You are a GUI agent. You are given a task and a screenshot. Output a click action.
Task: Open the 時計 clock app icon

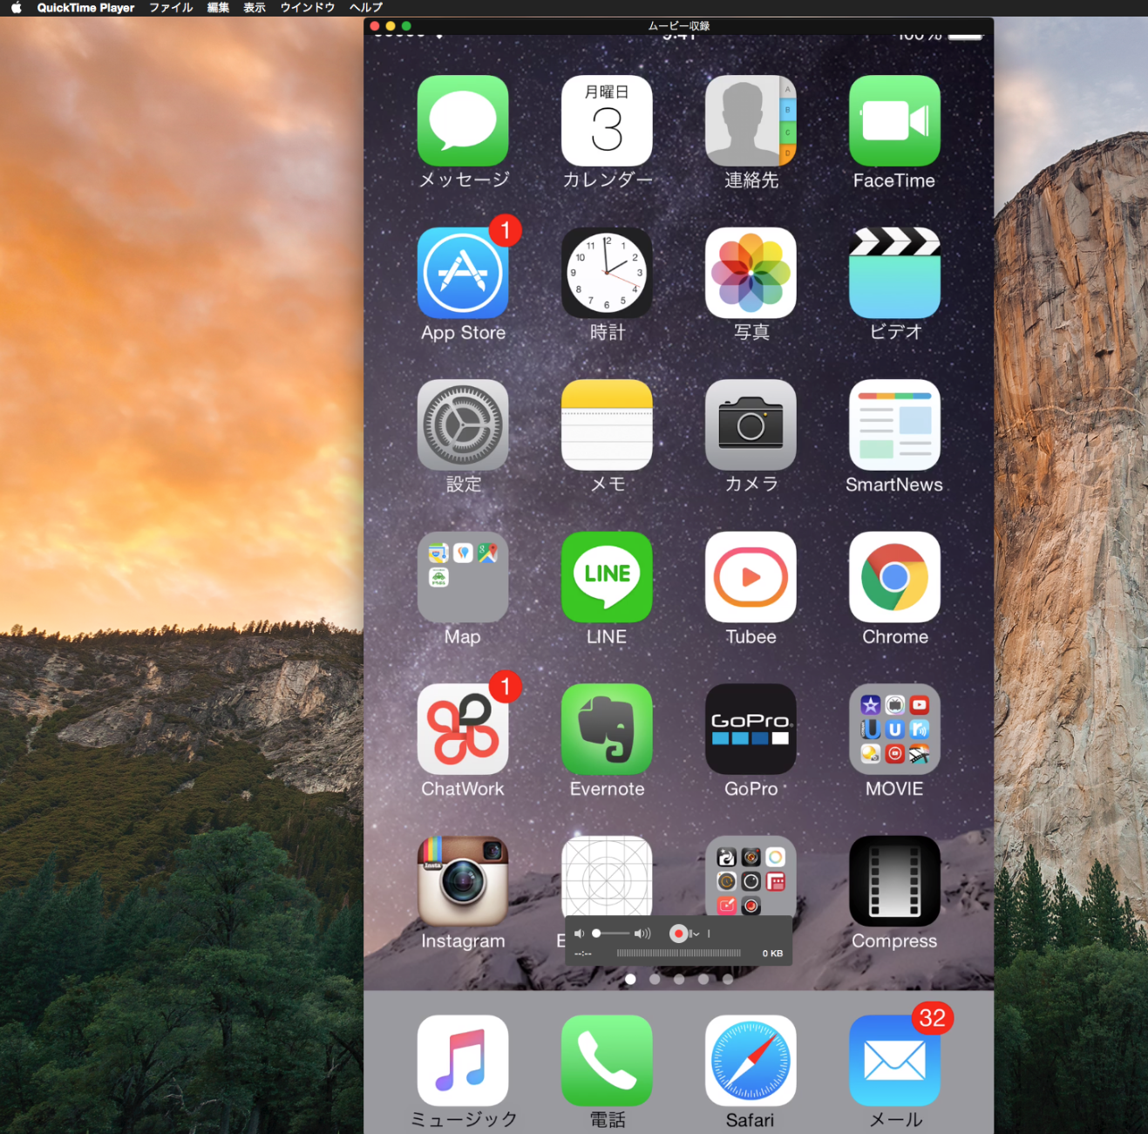point(607,273)
